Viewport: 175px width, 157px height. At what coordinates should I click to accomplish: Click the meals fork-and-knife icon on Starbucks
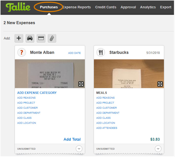pos(101,52)
